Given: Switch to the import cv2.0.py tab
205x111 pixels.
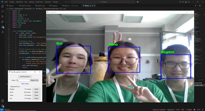Looking at the screenshot, I should (x=25, y=6).
